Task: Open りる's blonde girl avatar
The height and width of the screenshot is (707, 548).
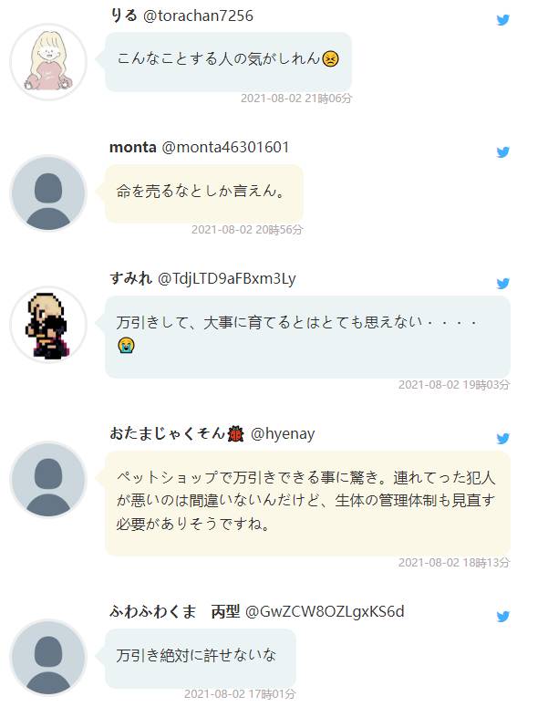Action: tap(48, 62)
